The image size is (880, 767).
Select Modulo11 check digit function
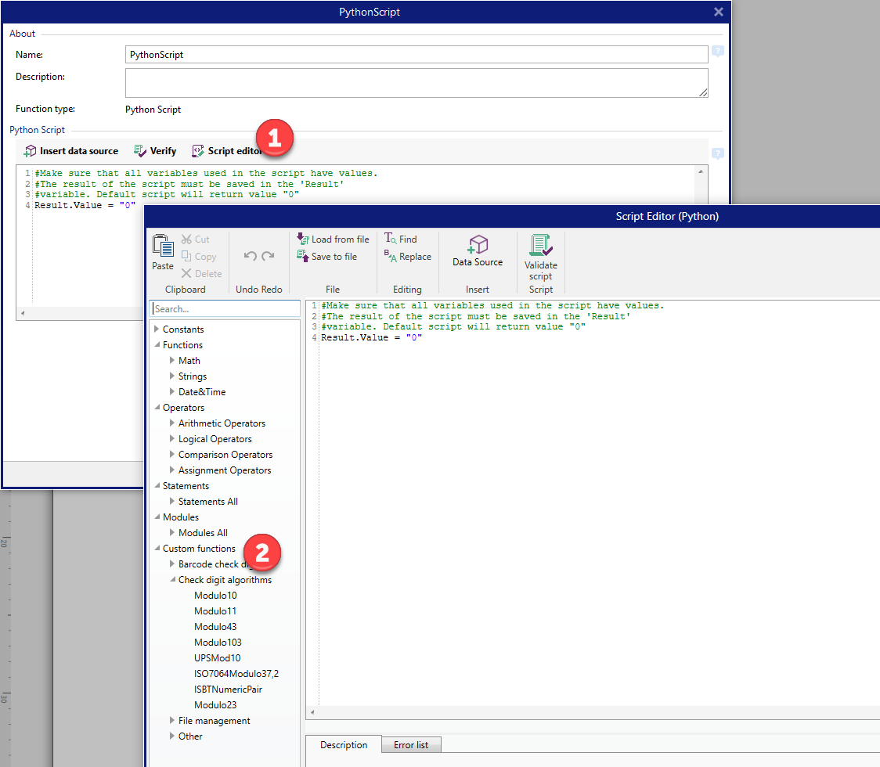[215, 611]
